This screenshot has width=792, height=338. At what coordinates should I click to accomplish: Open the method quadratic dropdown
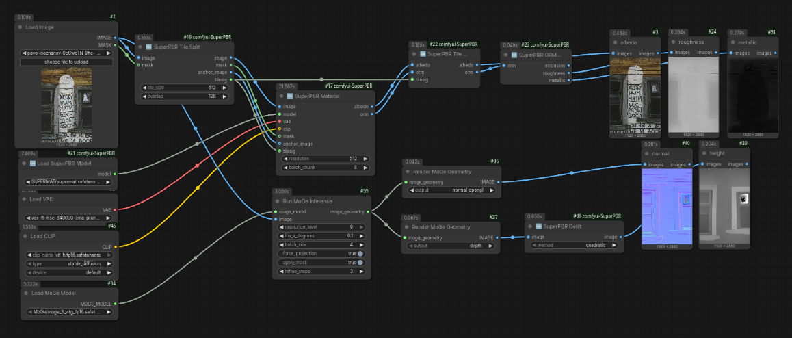[x=574, y=245]
